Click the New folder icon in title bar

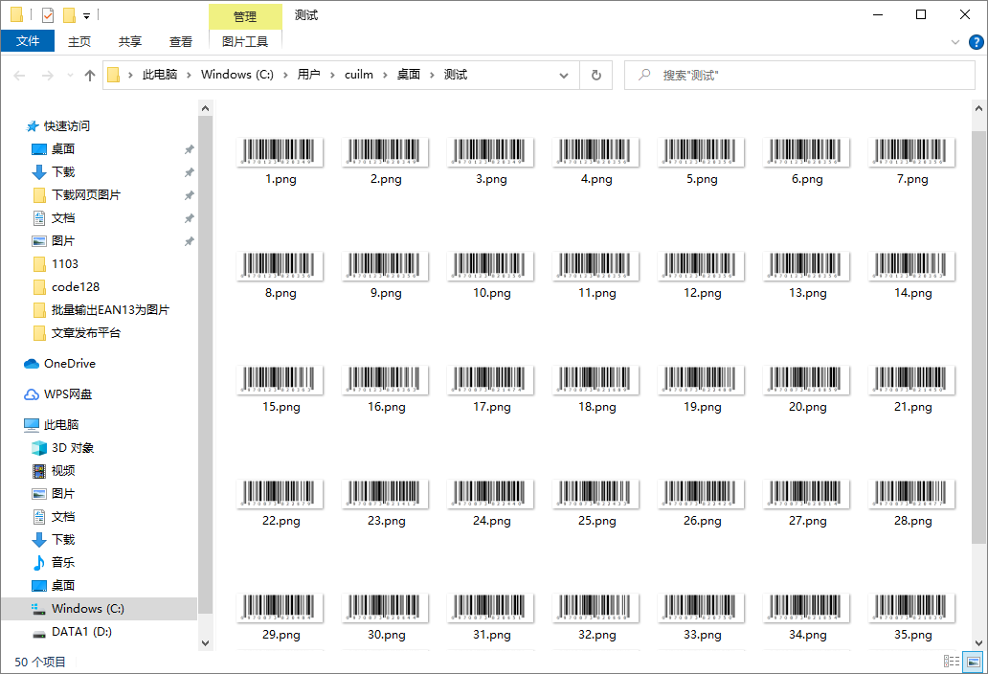pos(69,14)
